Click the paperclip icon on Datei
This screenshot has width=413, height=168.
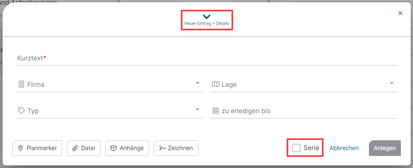click(75, 148)
